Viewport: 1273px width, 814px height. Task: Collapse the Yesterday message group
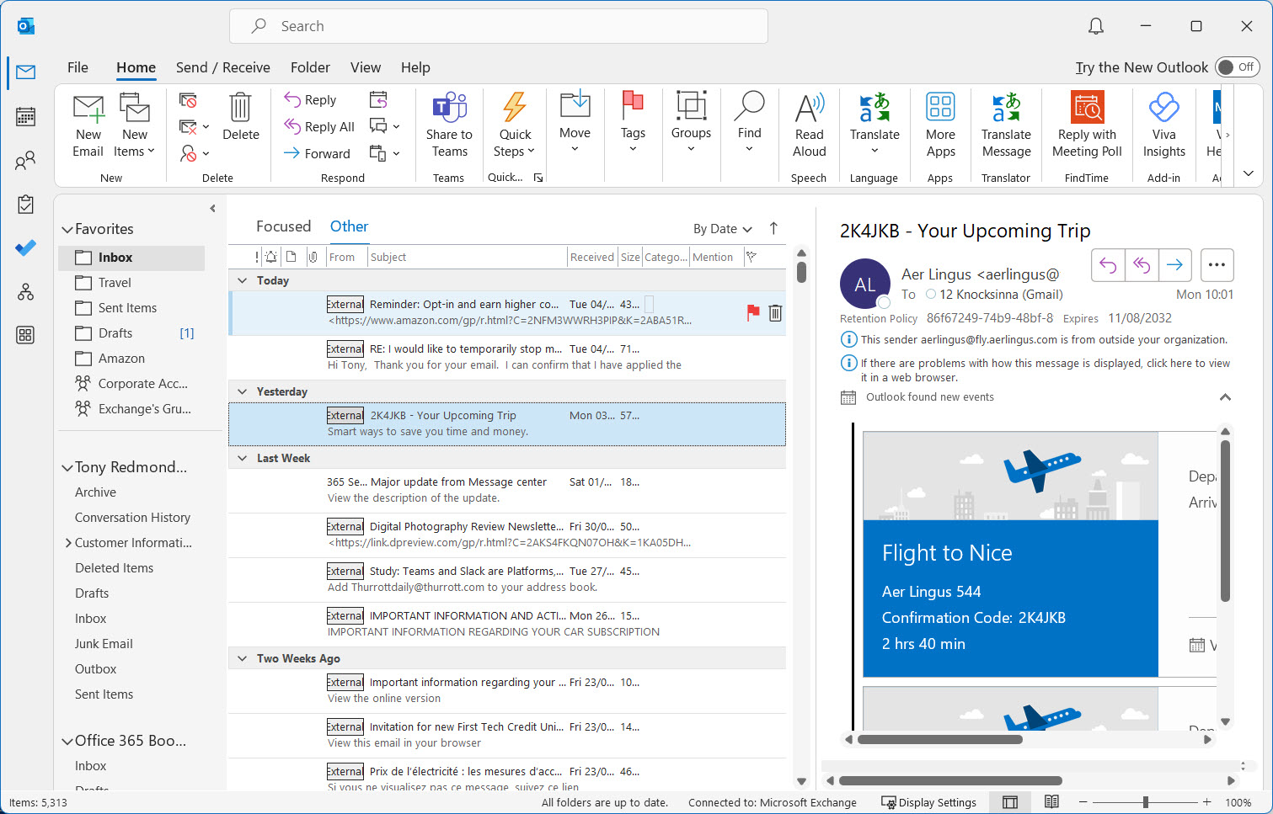[x=243, y=391]
